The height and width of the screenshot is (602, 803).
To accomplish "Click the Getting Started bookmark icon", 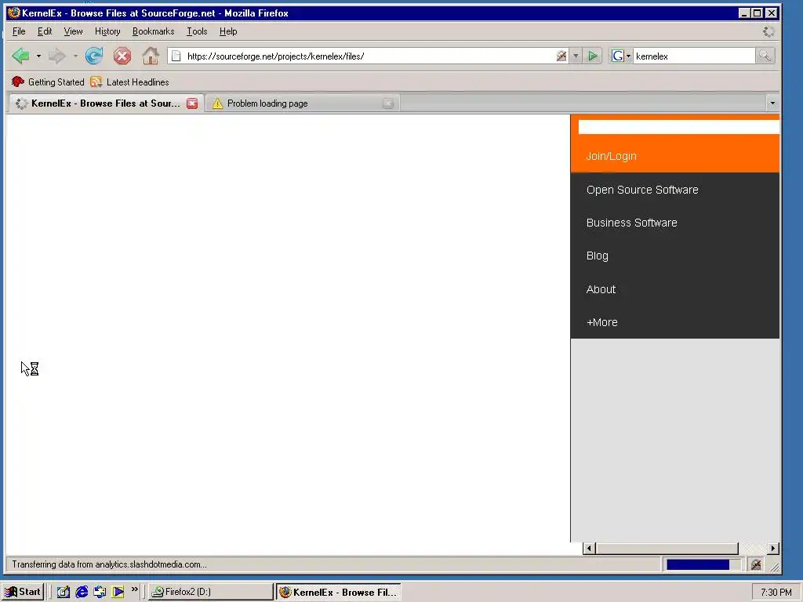I will point(17,82).
